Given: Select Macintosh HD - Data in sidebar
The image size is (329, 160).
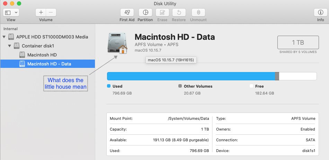Looking at the screenshot, I should 49,64.
